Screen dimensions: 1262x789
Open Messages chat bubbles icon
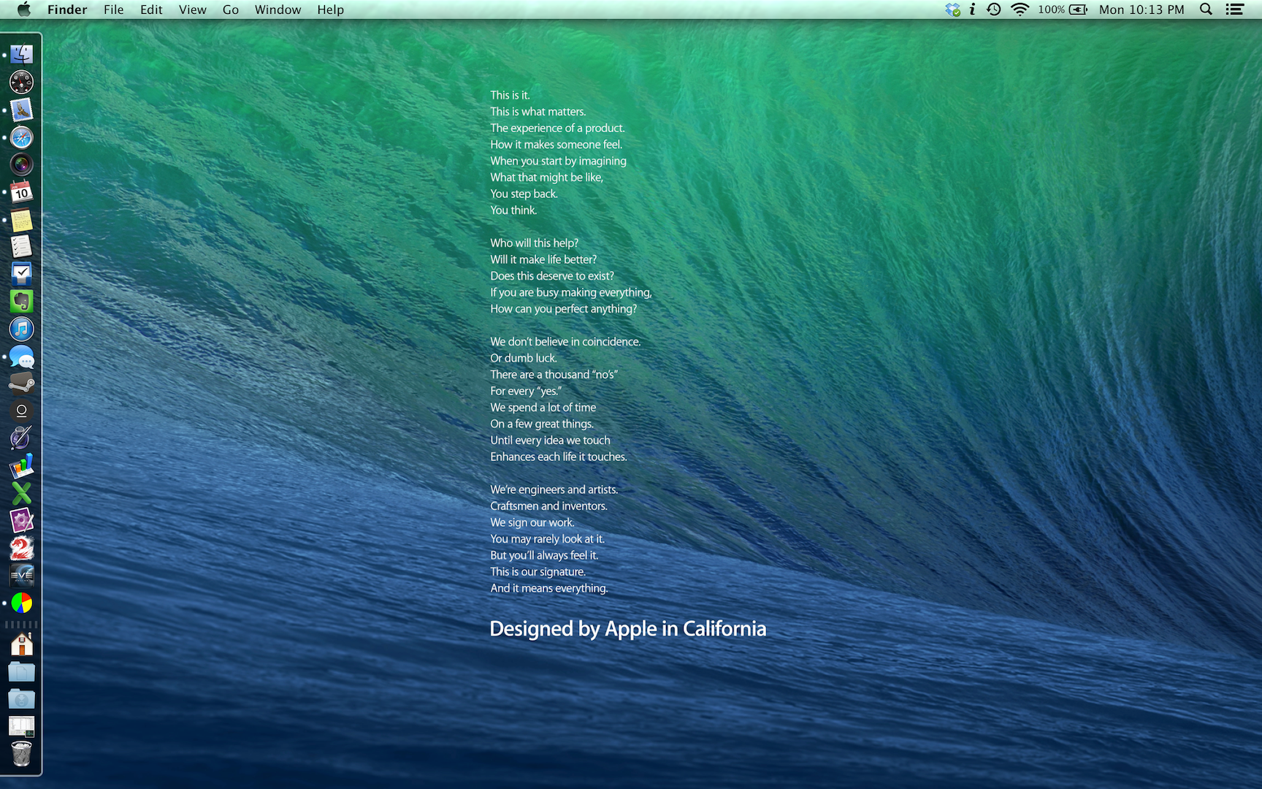click(x=22, y=357)
